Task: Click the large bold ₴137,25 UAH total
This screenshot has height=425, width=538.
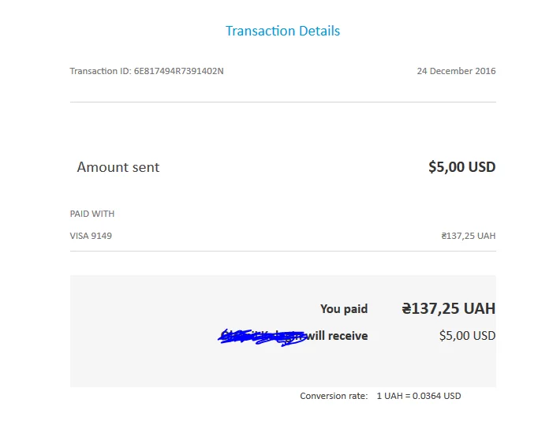Action: tap(448, 308)
